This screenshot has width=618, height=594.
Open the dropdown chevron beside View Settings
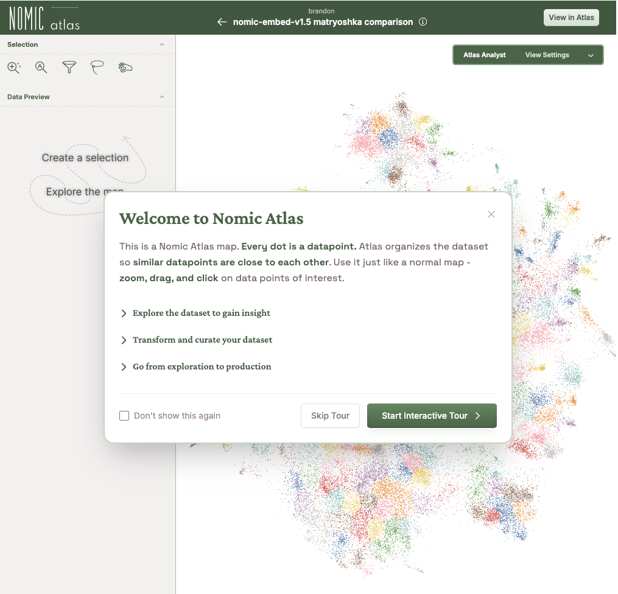(x=591, y=55)
